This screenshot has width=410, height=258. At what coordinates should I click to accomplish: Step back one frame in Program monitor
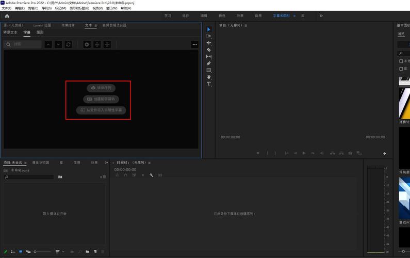pos(296,153)
